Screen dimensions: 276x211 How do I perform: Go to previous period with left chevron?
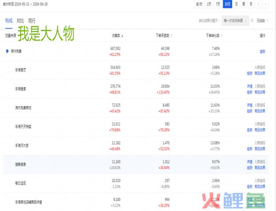point(258,4)
